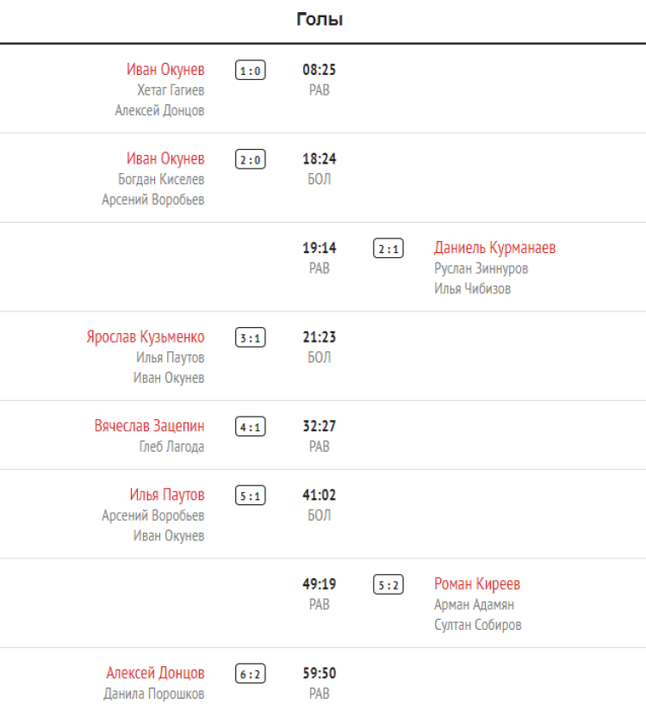Select the 6:2 score badge

(x=251, y=675)
